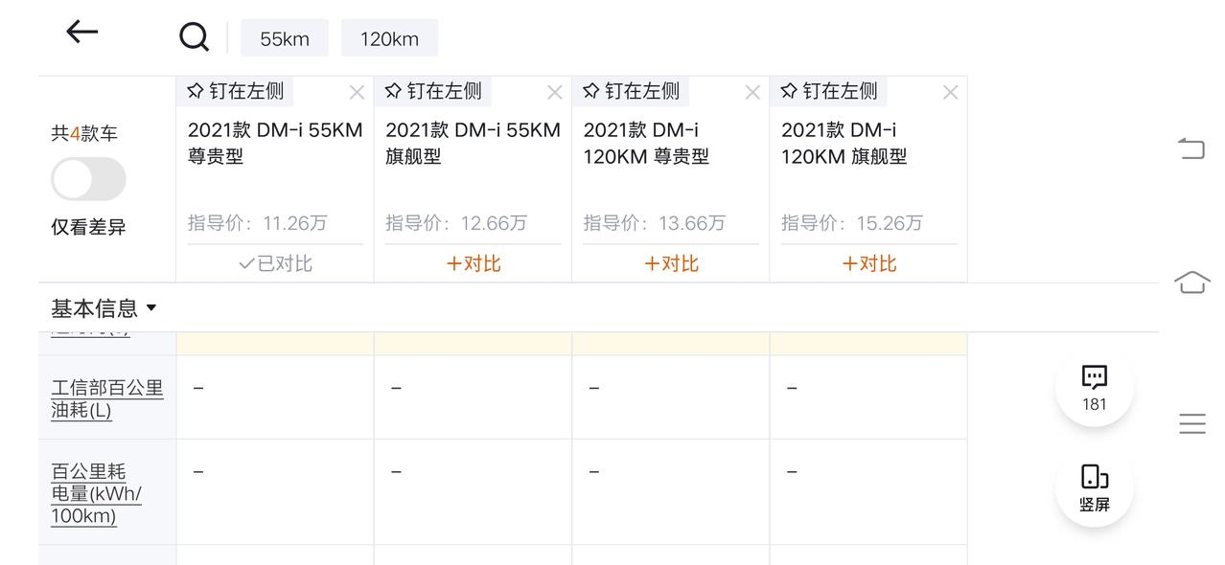This screenshot has height=565, width=1225.
Task: Open 工信部百公里油耗(L) parameter explanation
Action: [107, 399]
